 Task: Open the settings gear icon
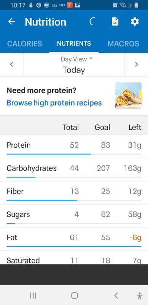tap(135, 21)
